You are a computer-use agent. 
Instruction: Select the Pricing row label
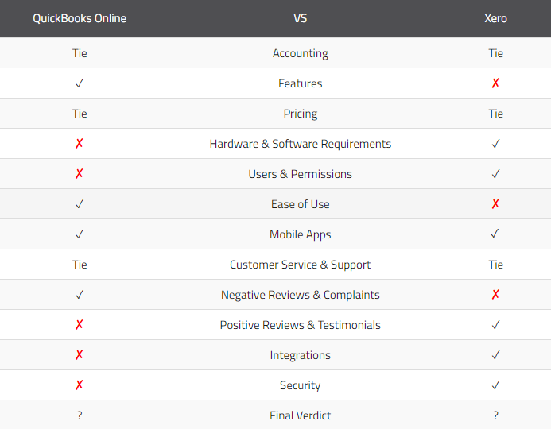300,114
